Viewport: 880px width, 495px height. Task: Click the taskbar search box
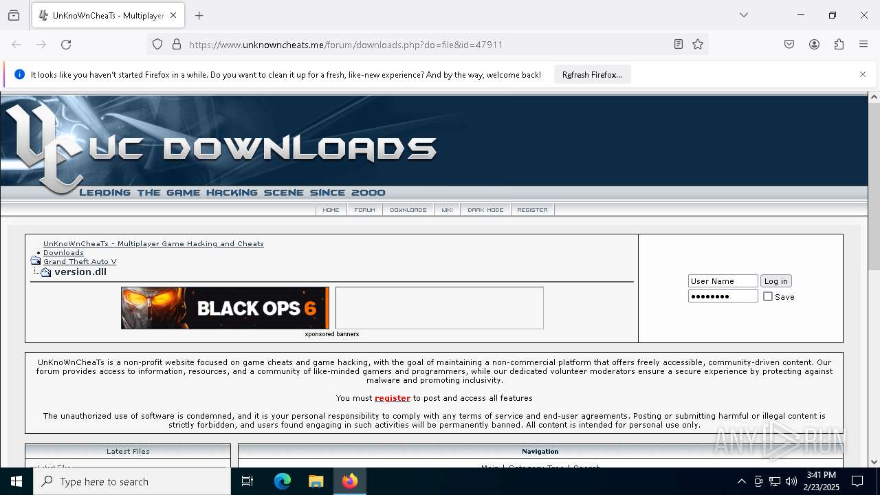(x=132, y=481)
